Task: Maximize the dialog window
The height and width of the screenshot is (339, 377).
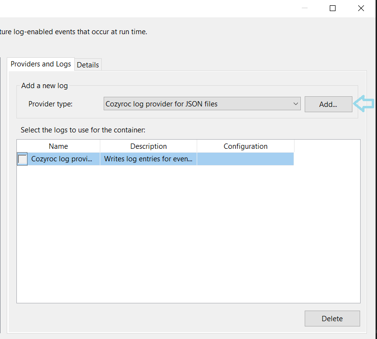Action: [333, 8]
